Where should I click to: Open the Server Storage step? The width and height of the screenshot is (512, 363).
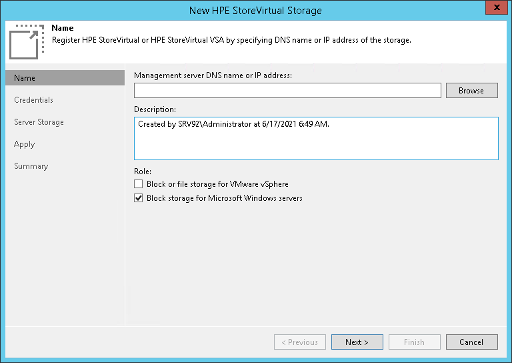[x=39, y=122]
